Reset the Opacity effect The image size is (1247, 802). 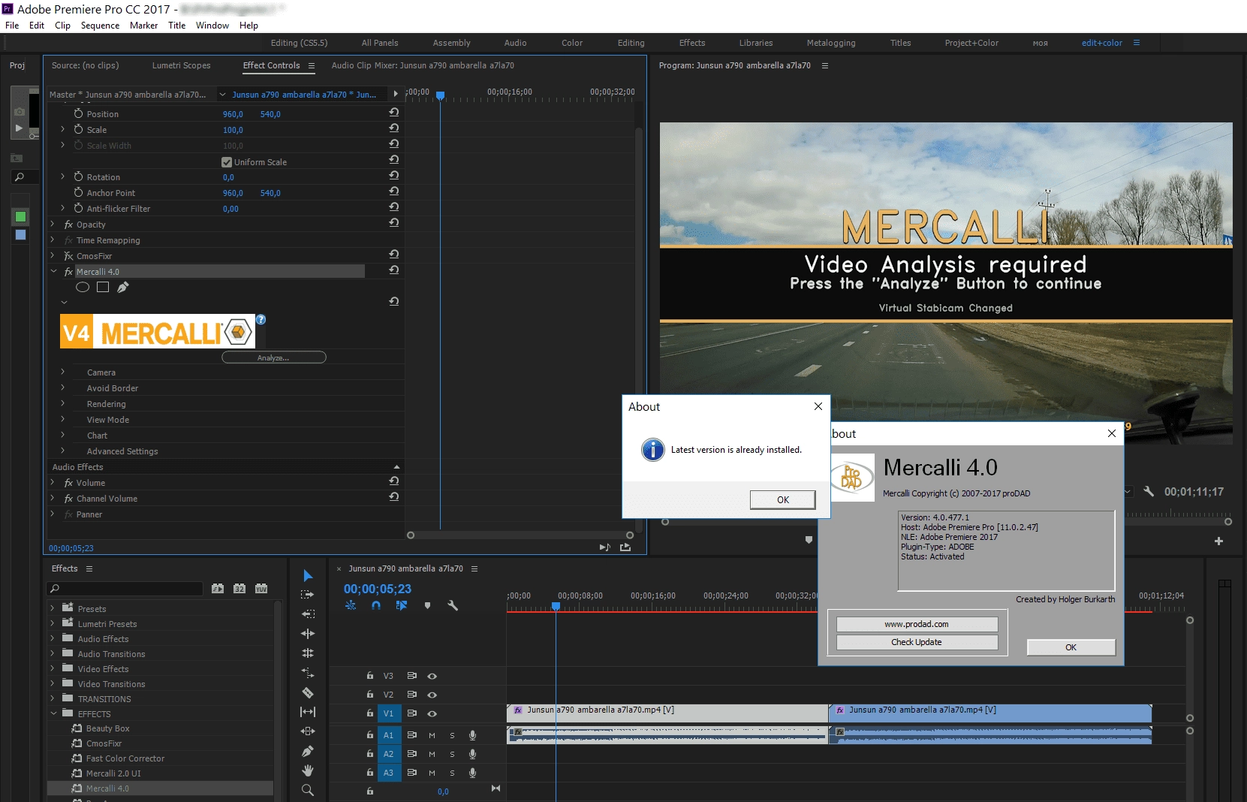[x=393, y=222]
